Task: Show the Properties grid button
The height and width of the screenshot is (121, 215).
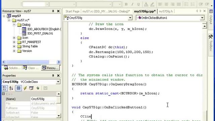Action: (x=18, y=88)
